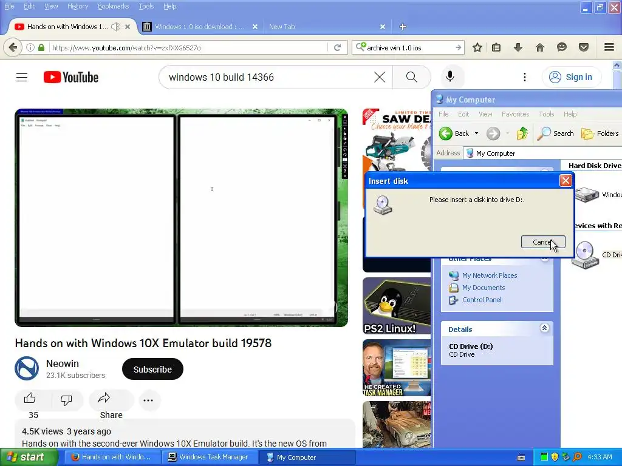Mute the tab's audio speaker icon
The height and width of the screenshot is (466, 622).
pos(115,27)
